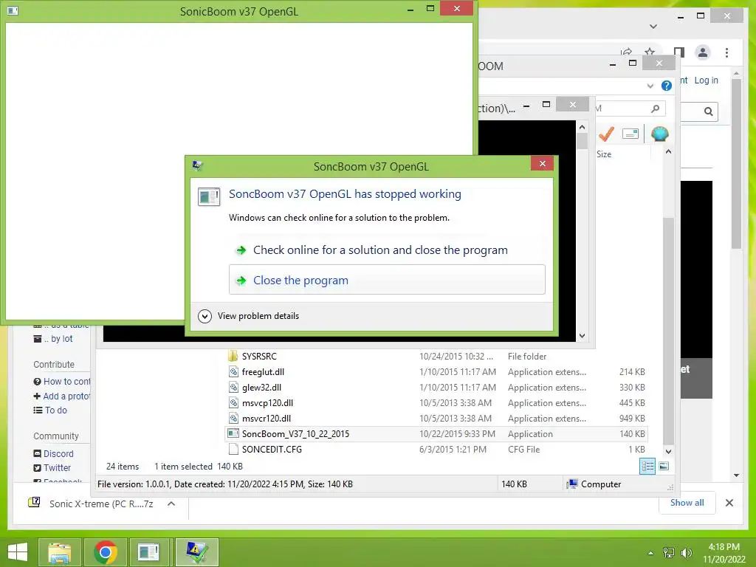756x567 pixels.
Task: Select SYSRSRC folder icon
Action: point(233,357)
